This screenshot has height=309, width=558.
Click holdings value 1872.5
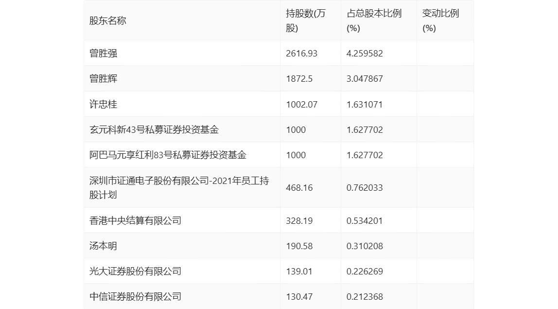tap(299, 79)
